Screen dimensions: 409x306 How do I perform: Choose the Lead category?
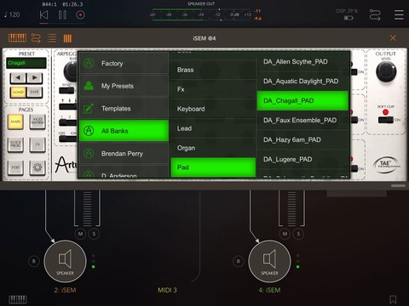tap(213, 128)
